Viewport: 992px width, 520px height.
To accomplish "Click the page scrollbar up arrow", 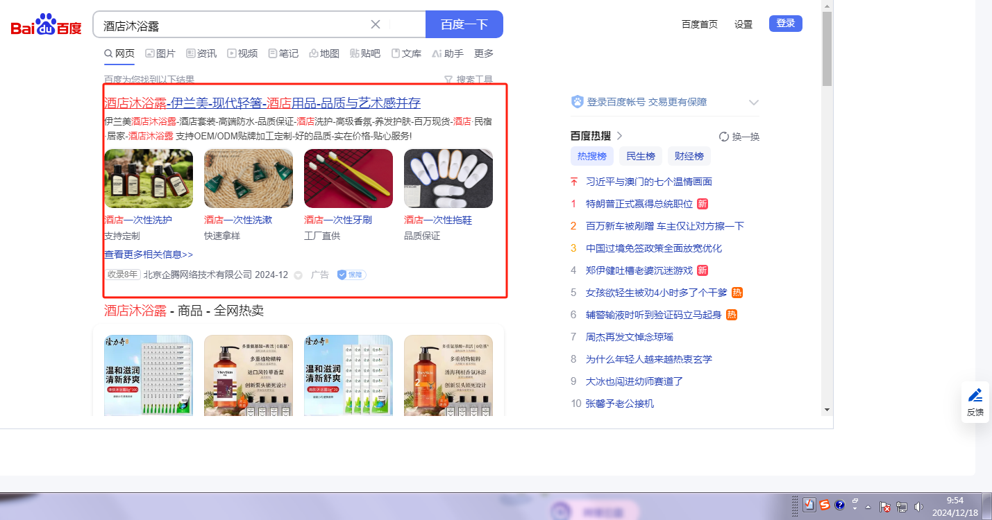I will click(x=827, y=6).
